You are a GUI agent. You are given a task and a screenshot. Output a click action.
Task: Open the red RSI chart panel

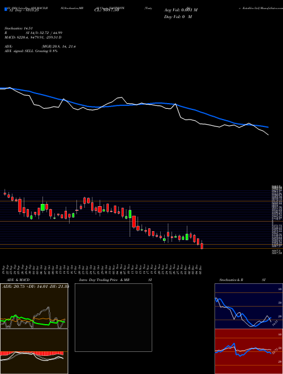(248, 351)
